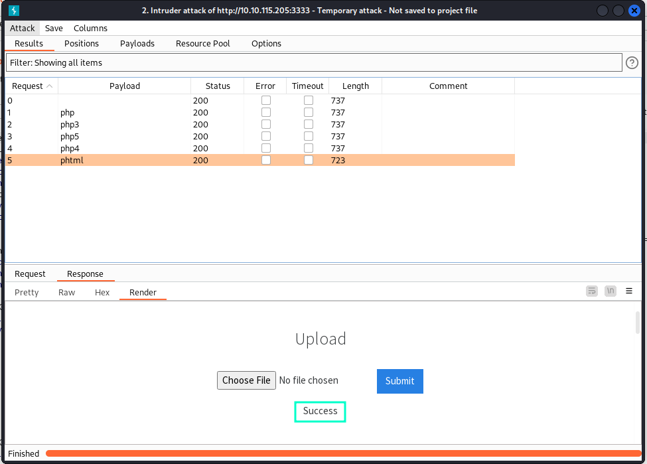Show the Response tab in lower pane
The height and width of the screenshot is (464, 647).
tap(85, 273)
